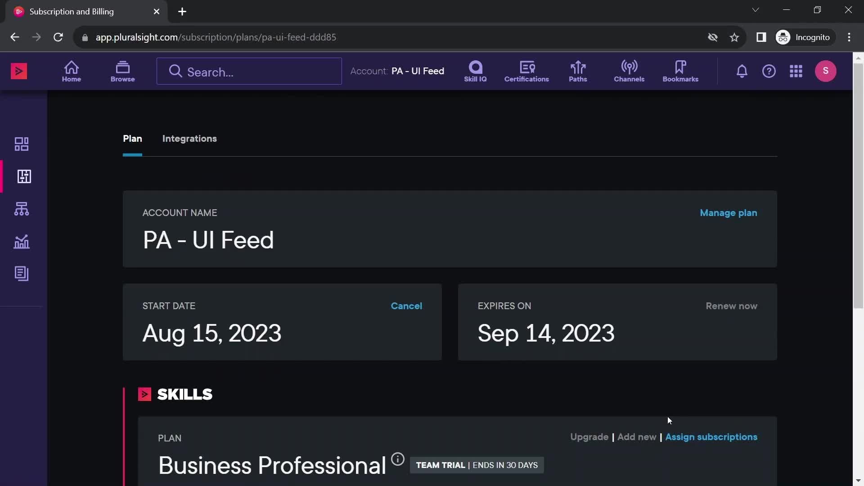Open Assign subscriptions panel
This screenshot has width=864, height=486.
coord(711,436)
